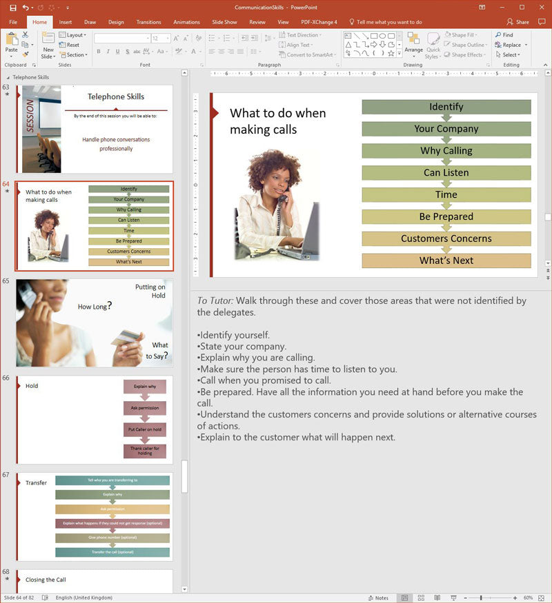
Task: Zoom in with the plus button
Action: point(515,597)
